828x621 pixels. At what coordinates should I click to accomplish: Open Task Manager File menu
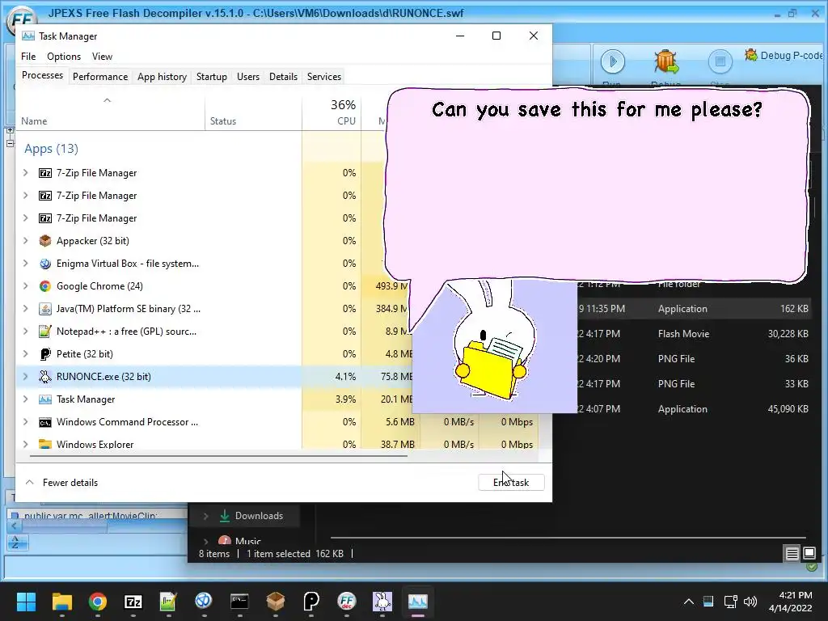click(28, 57)
